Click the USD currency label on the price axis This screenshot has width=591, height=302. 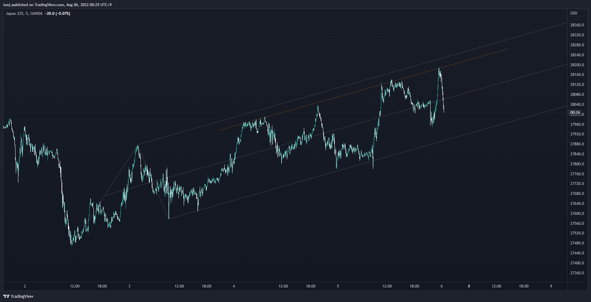tap(574, 13)
